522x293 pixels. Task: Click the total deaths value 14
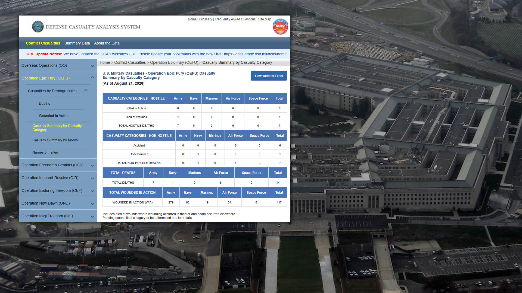(x=278, y=183)
